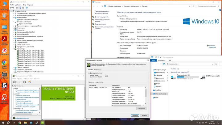This screenshot has height=125, width=222.
Task: Click NVIDIA icon on taskbar
Action: click(x=42, y=123)
